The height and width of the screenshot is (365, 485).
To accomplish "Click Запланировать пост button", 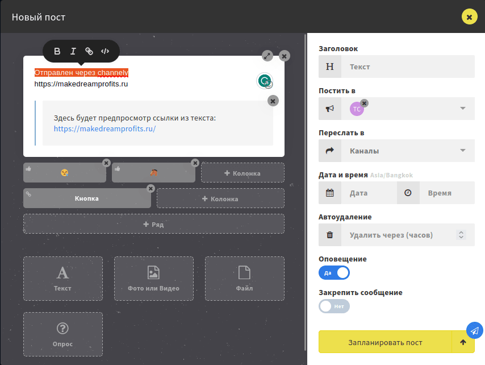I will point(385,342).
